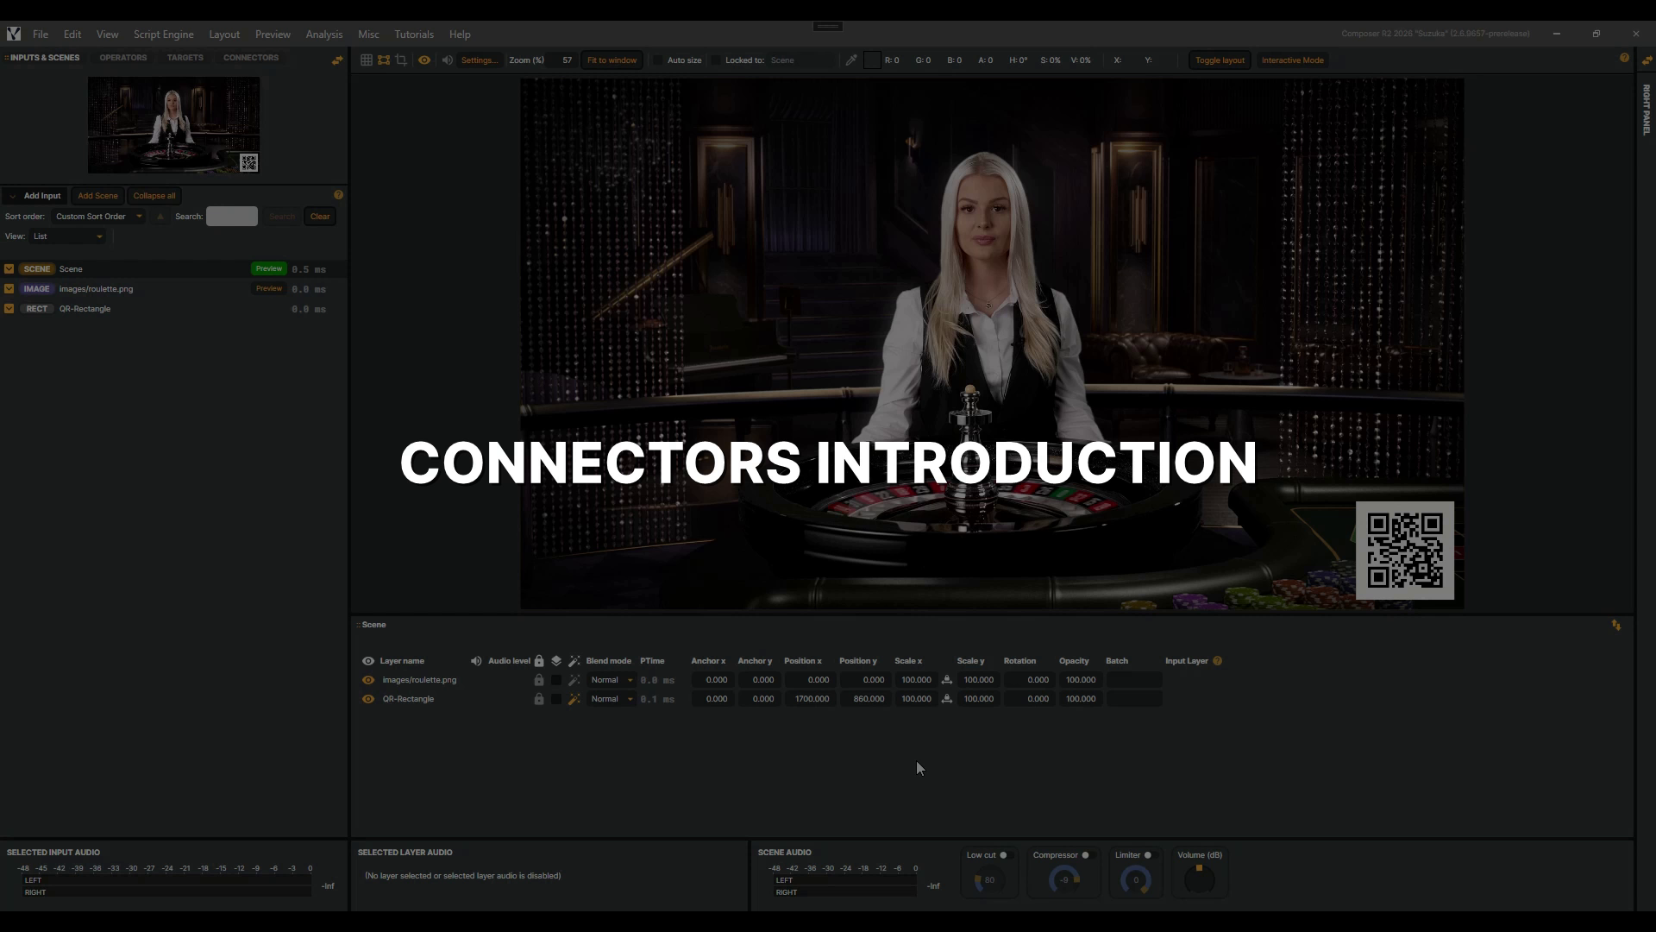Select the crop tool icon

click(401, 60)
